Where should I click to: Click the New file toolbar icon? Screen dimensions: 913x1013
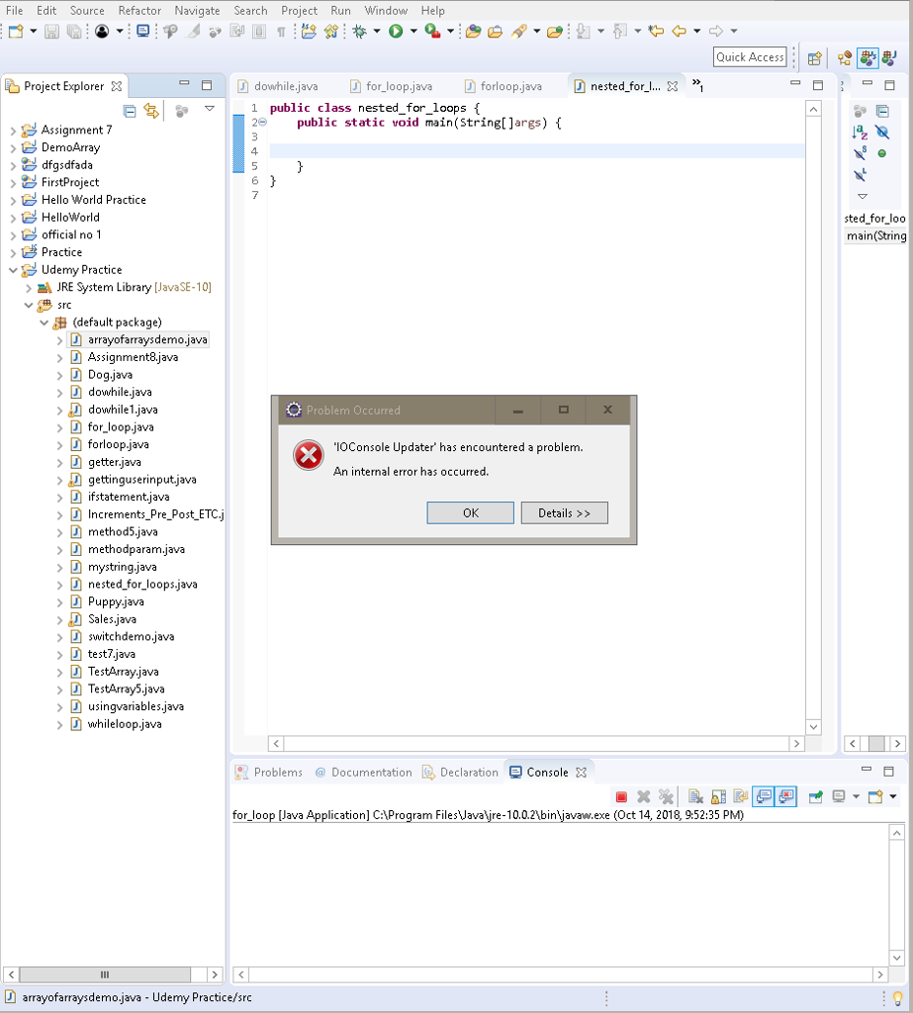click(x=16, y=31)
